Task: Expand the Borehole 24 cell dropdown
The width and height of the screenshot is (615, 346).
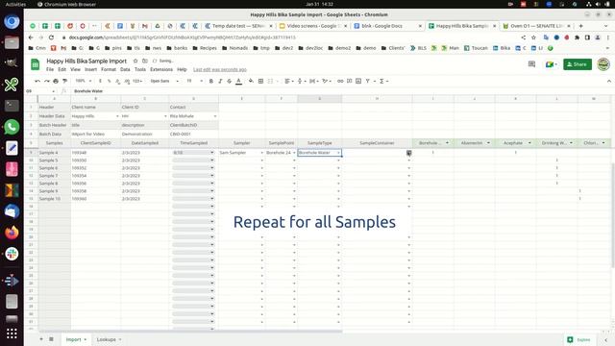Action: [294, 153]
